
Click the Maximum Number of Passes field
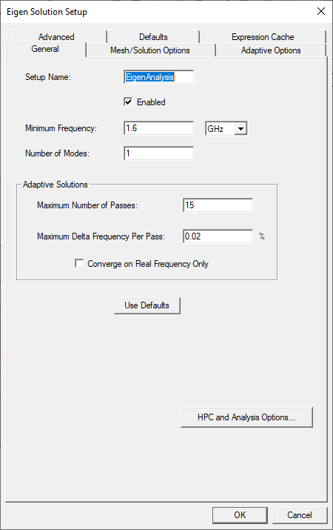point(218,205)
